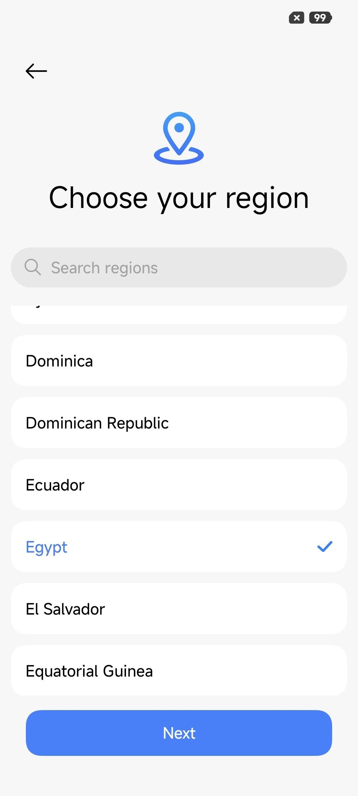Select the Dominican Republic option
Screen dimensions: 358x796
click(179, 423)
